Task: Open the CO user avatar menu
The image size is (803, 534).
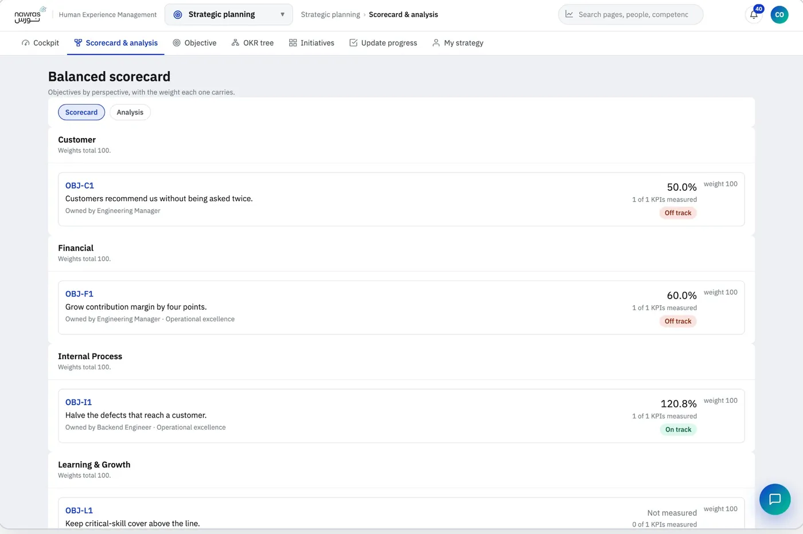Action: click(x=779, y=15)
